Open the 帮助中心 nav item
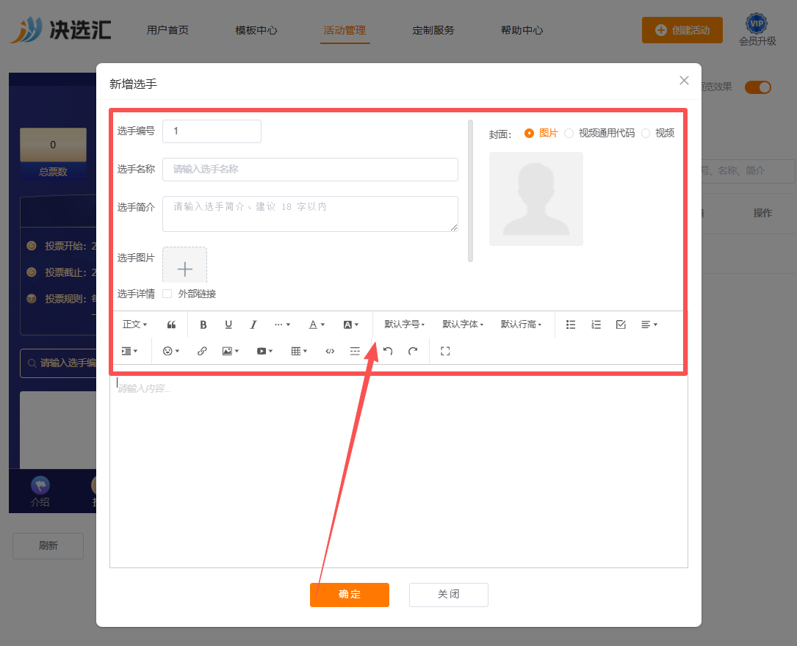Image resolution: width=797 pixels, height=646 pixels. click(x=522, y=31)
